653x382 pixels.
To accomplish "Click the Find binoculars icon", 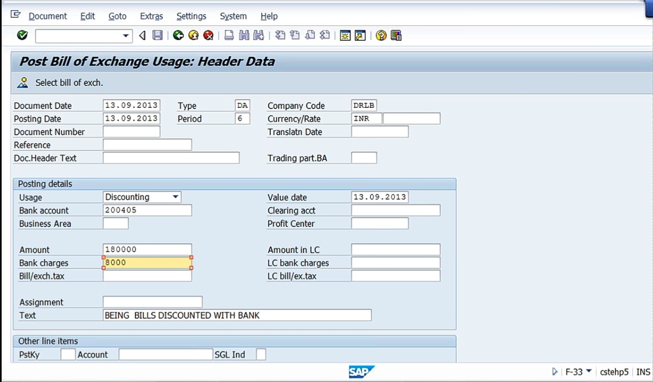I will (x=244, y=35).
